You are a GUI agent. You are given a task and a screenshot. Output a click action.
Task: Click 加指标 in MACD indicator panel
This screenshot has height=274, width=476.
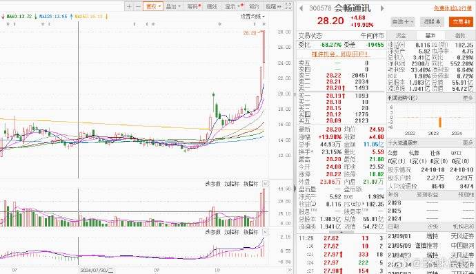232,232
